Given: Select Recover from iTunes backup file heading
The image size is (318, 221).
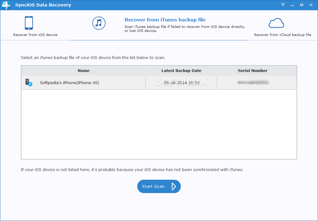Looking at the screenshot, I should 165,20.
